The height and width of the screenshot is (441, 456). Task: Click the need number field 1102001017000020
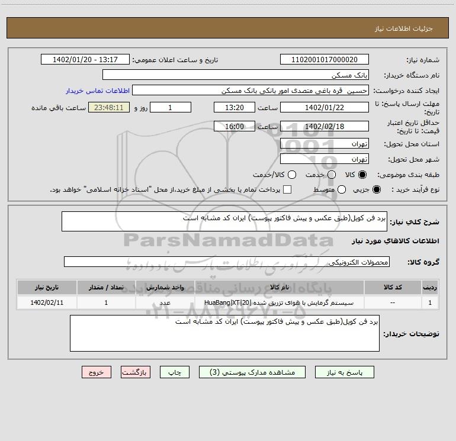(x=325, y=59)
